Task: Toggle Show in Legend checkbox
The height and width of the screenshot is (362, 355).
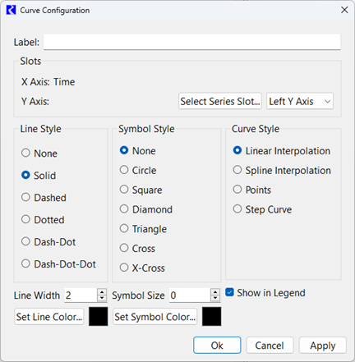Action: (265, 293)
